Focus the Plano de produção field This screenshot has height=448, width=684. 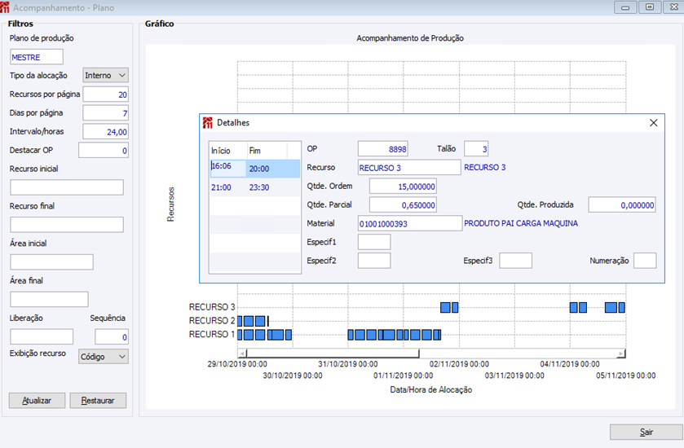pyautogui.click(x=37, y=57)
